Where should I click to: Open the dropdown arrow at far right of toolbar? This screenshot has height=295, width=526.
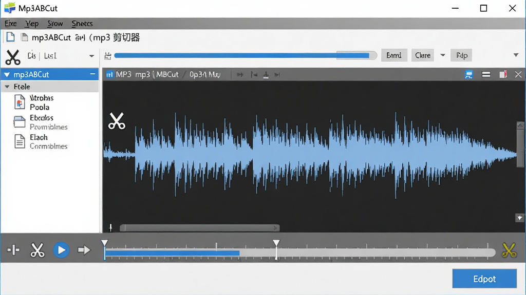point(516,55)
